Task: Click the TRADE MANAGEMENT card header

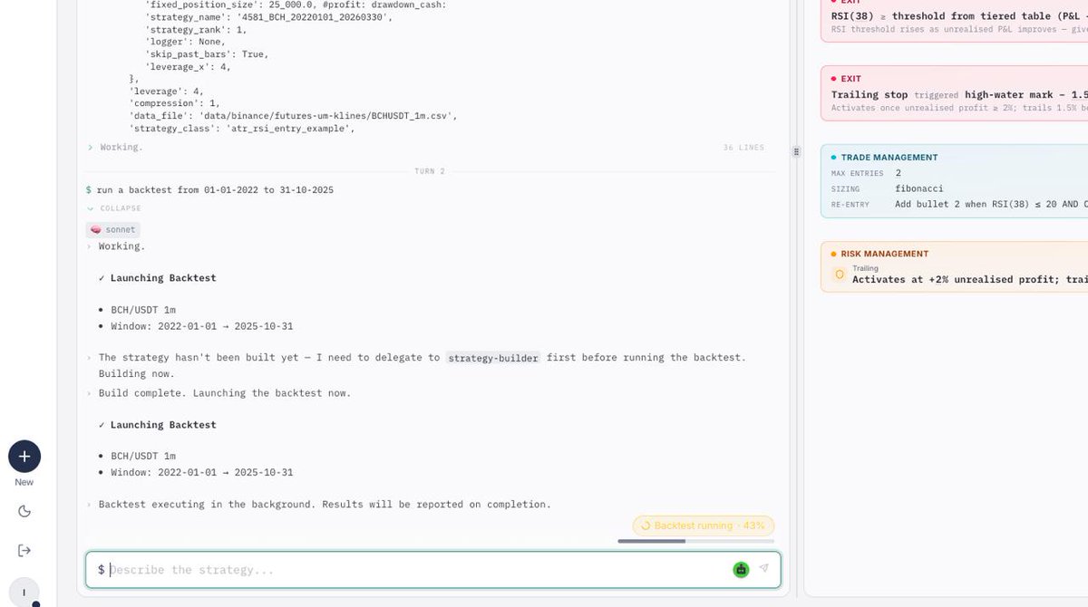Action: point(889,158)
